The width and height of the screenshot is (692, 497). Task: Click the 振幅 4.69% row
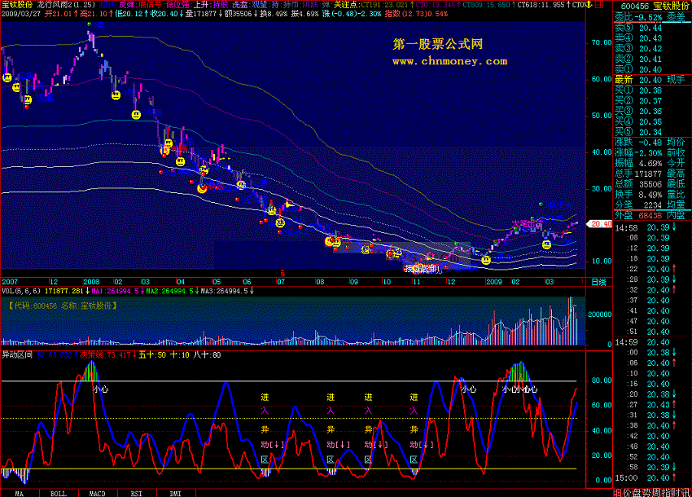pos(652,164)
